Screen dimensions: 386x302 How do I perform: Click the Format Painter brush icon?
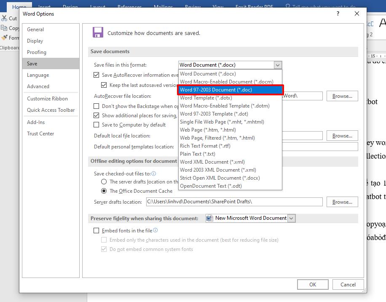(x=4, y=38)
